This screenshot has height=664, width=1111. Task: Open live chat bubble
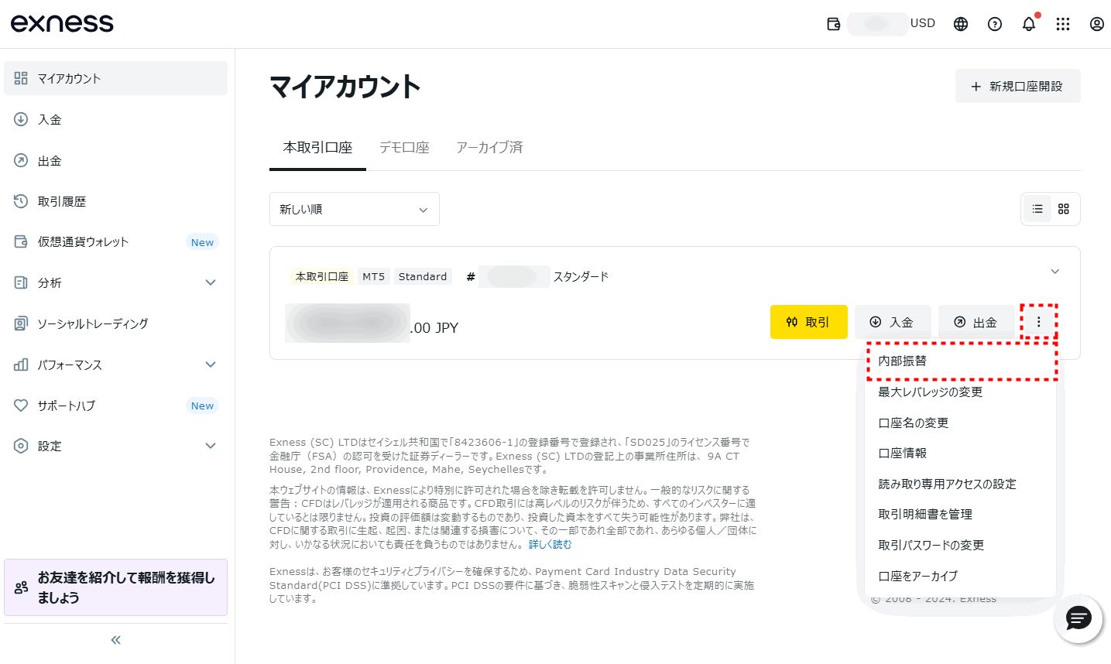coord(1078,618)
